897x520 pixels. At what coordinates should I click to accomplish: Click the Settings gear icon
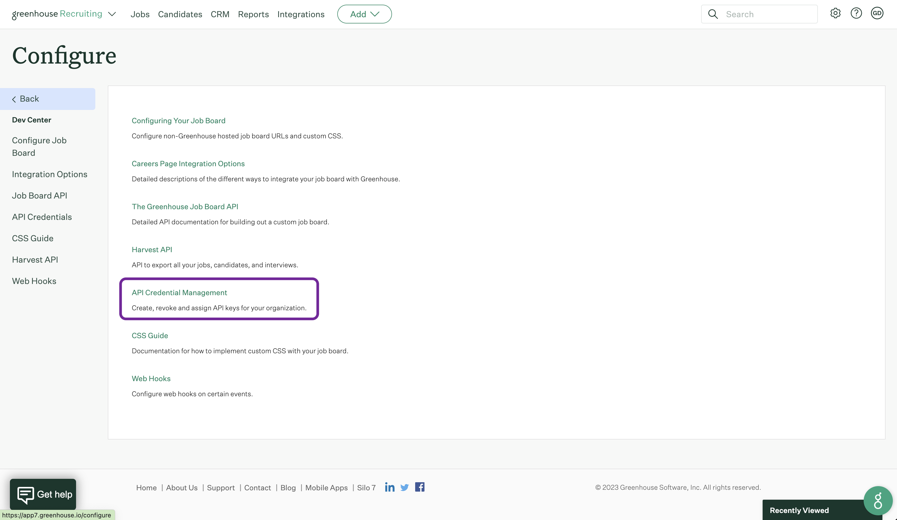(x=835, y=14)
